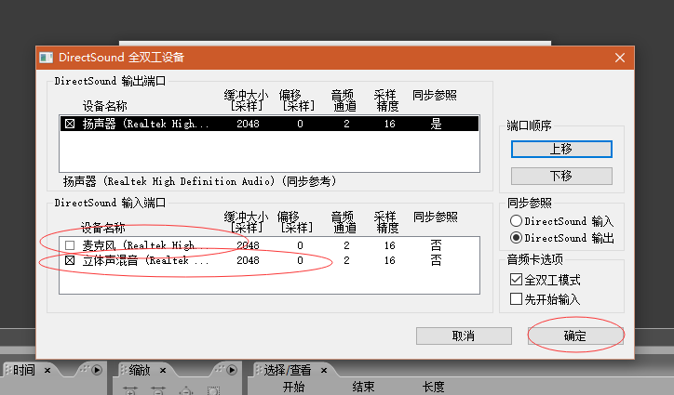Confirm settings with the 确定 button
Screen dimensions: 674x395
click(575, 336)
